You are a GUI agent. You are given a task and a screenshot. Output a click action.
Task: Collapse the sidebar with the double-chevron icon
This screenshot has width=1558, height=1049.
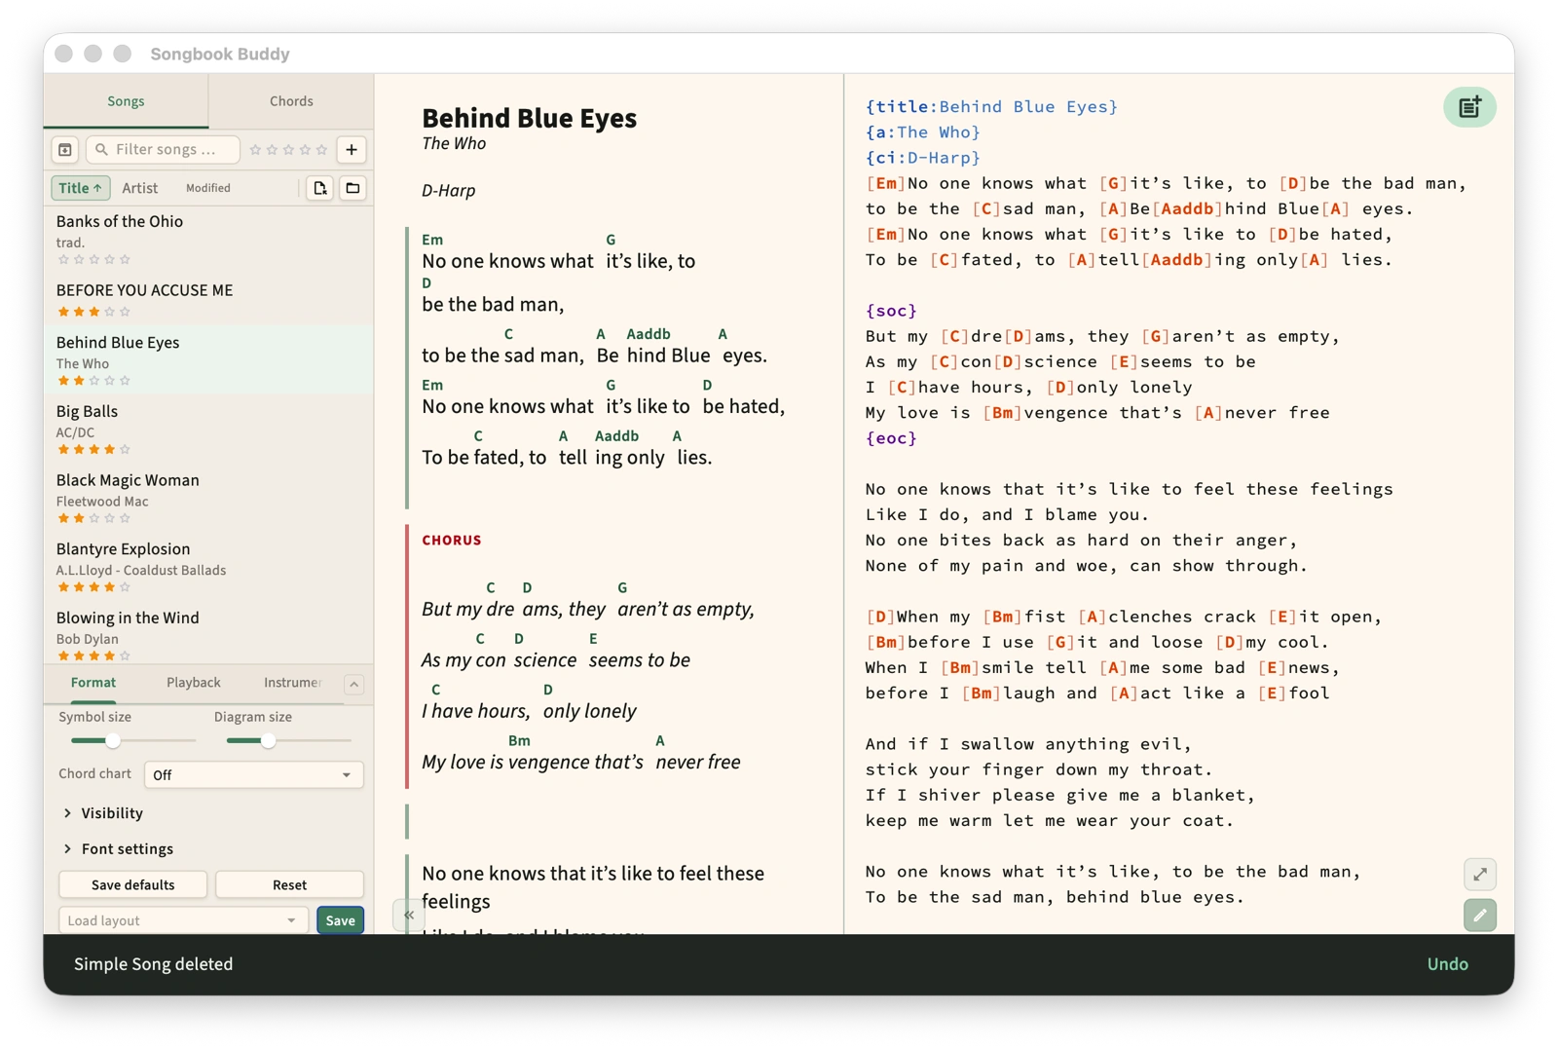pyautogui.click(x=409, y=916)
